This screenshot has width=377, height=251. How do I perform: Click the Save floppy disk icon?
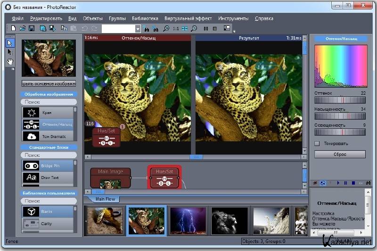click(32, 29)
